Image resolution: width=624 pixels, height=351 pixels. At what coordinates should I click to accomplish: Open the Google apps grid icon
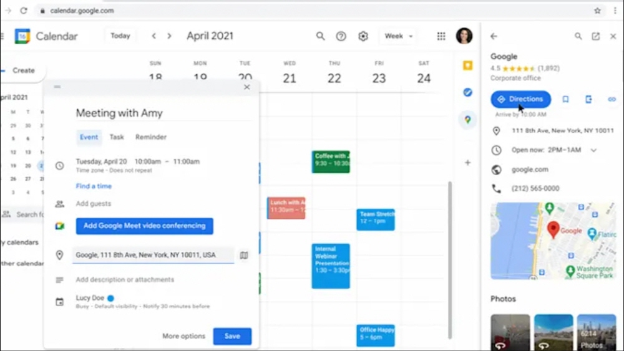pos(441,36)
